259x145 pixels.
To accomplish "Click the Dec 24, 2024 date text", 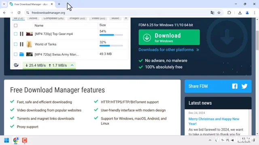I will 197,113.
